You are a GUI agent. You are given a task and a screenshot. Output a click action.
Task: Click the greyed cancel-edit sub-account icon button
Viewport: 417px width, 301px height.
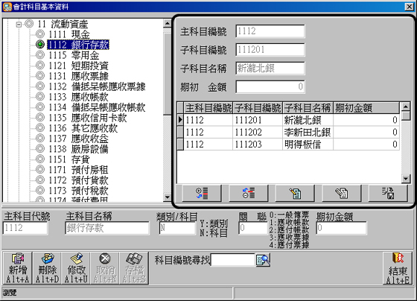click(342, 193)
